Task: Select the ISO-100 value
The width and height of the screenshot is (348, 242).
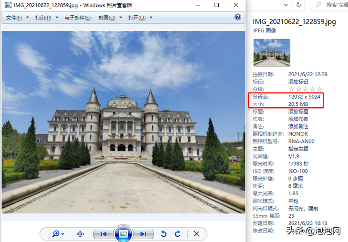Action: click(298, 171)
